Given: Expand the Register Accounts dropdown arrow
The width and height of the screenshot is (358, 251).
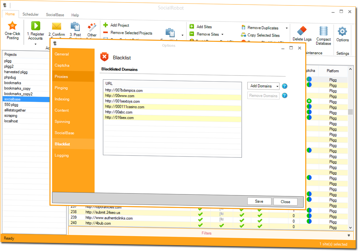Looking at the screenshot, I should coord(35,44).
